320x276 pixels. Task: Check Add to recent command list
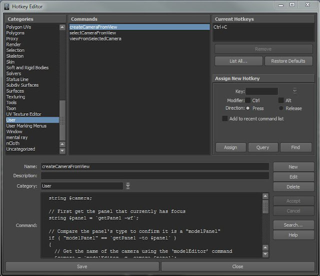point(225,119)
